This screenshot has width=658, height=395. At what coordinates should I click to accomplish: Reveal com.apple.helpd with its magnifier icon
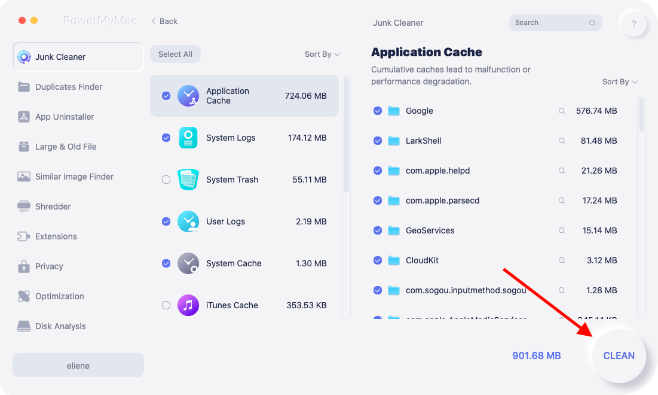tap(562, 171)
